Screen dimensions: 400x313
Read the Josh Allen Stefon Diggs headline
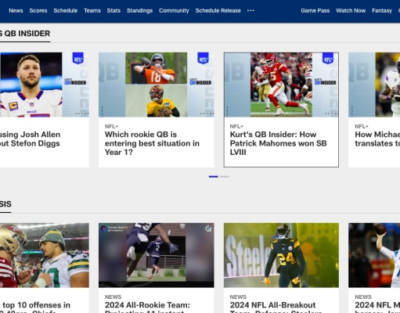[x=30, y=139]
